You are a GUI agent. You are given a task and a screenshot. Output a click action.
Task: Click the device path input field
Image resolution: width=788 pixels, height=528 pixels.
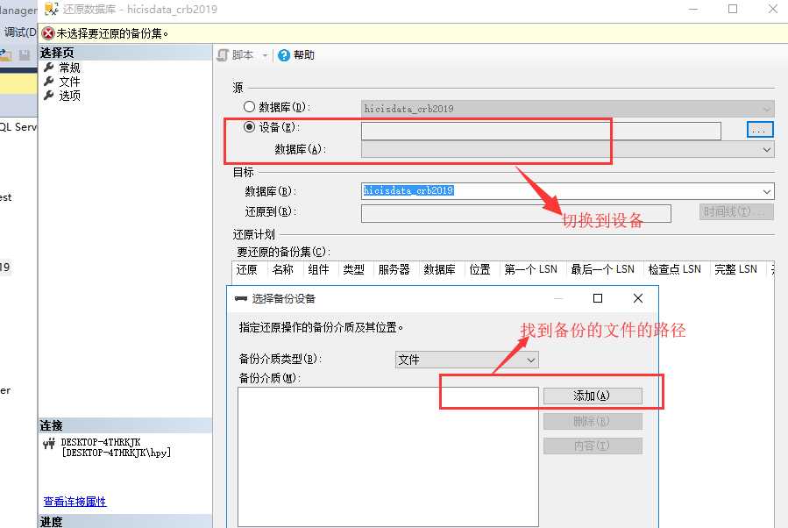point(541,131)
